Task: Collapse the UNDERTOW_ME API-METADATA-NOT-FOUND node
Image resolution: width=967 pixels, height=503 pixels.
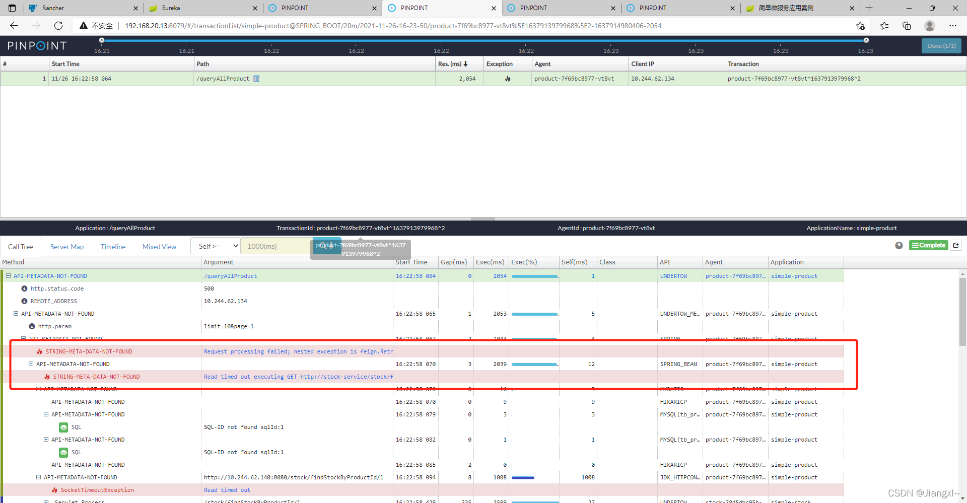Action: pyautogui.click(x=16, y=314)
